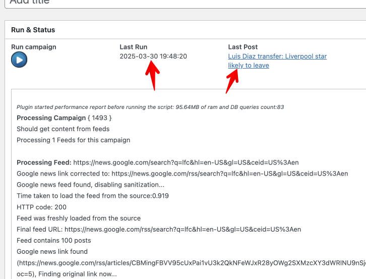This screenshot has height=279, width=366.
Task: Click the blue Run campaign play button
Action: point(19,60)
